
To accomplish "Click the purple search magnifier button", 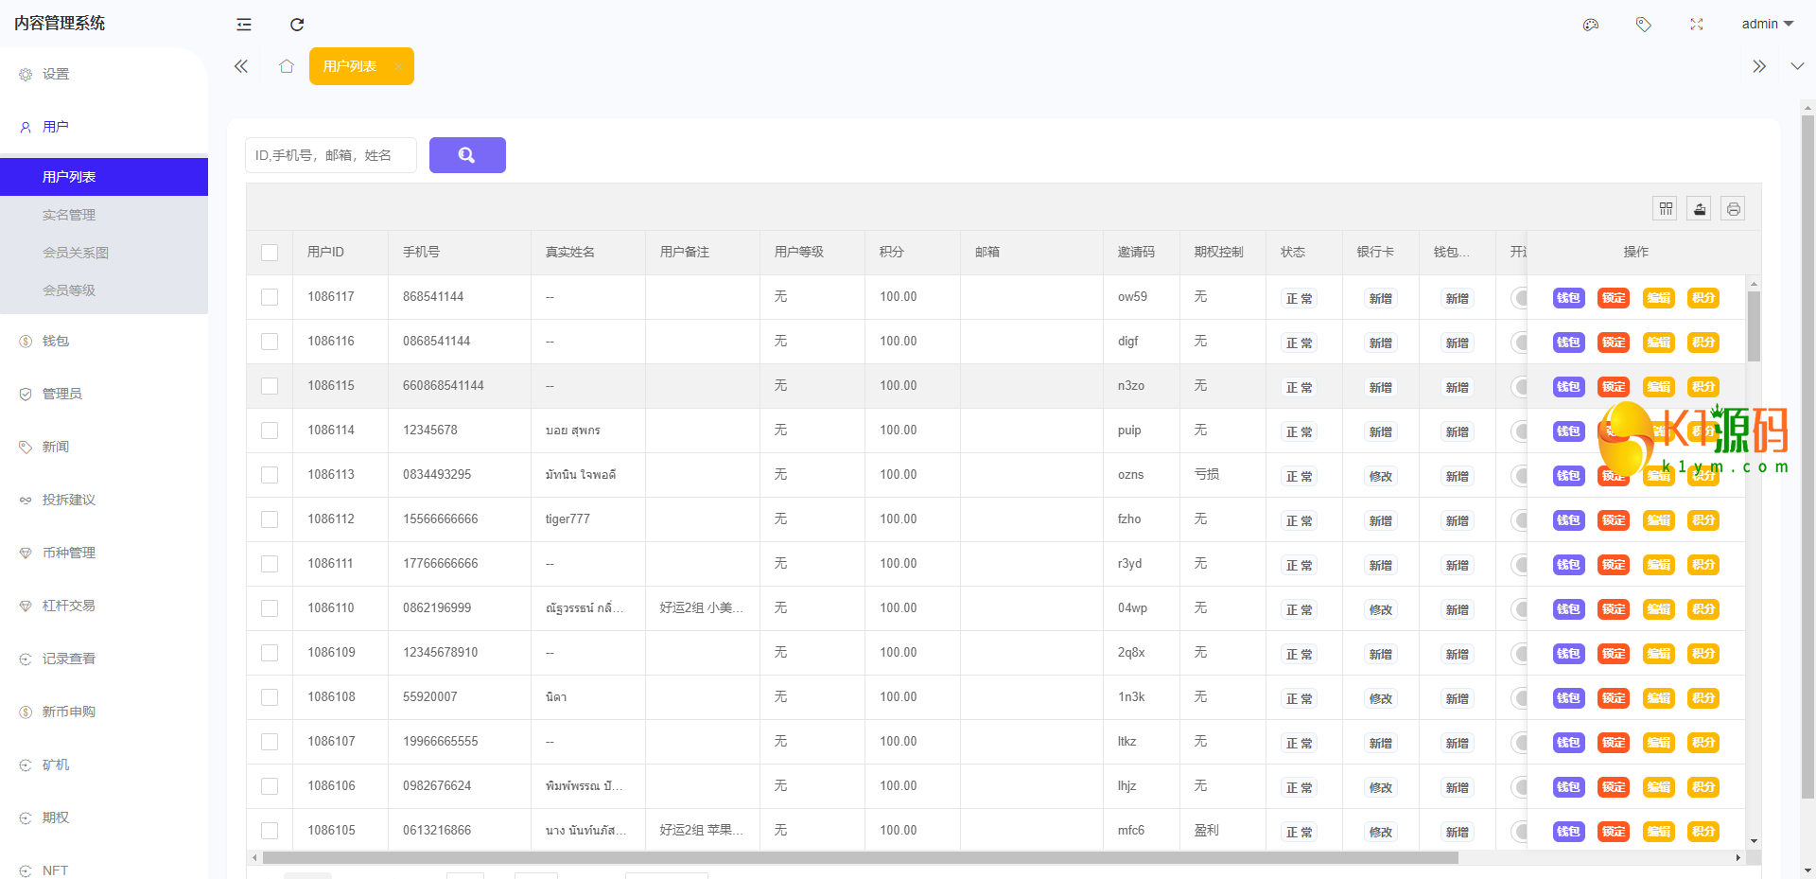I will [x=467, y=155].
